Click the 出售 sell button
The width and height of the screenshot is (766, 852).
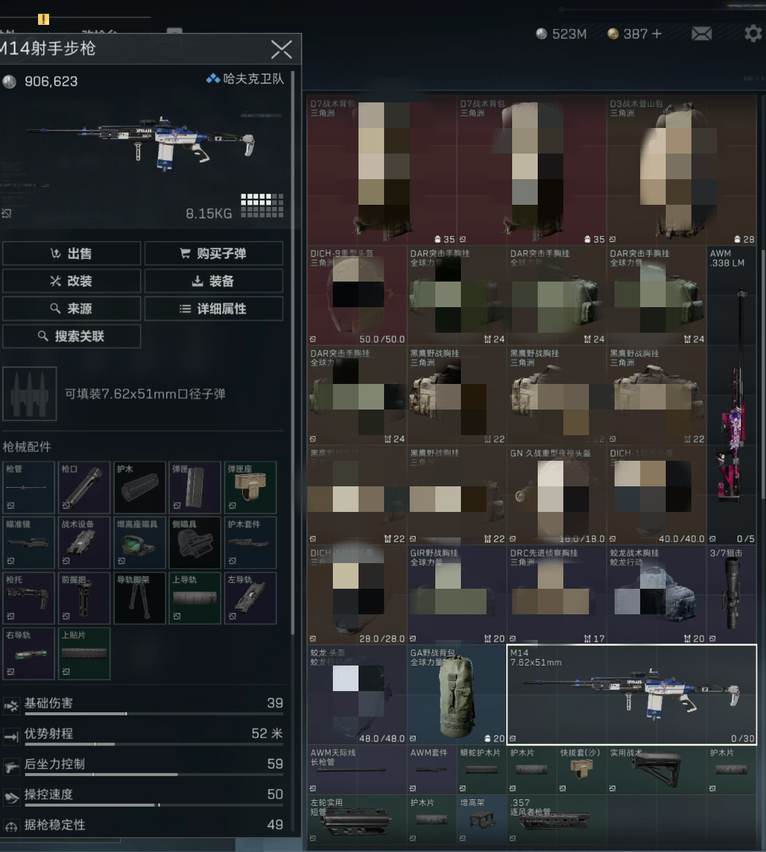coord(72,254)
